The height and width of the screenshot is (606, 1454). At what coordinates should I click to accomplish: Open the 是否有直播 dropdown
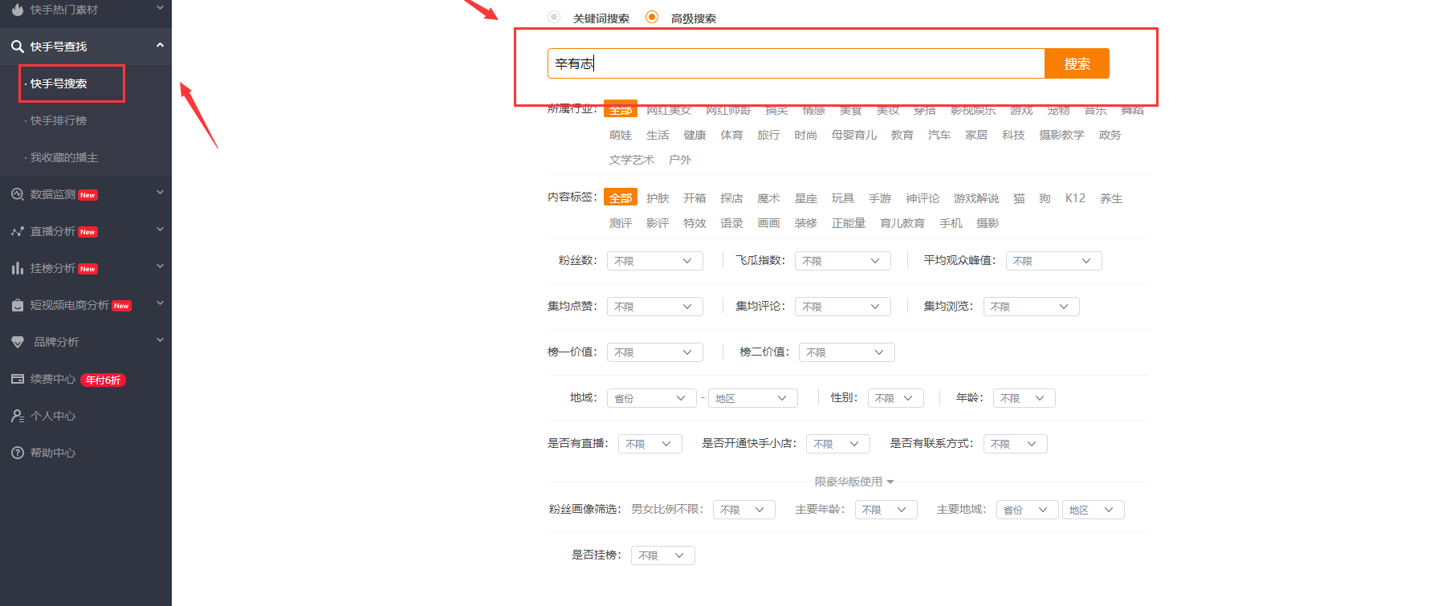click(650, 444)
